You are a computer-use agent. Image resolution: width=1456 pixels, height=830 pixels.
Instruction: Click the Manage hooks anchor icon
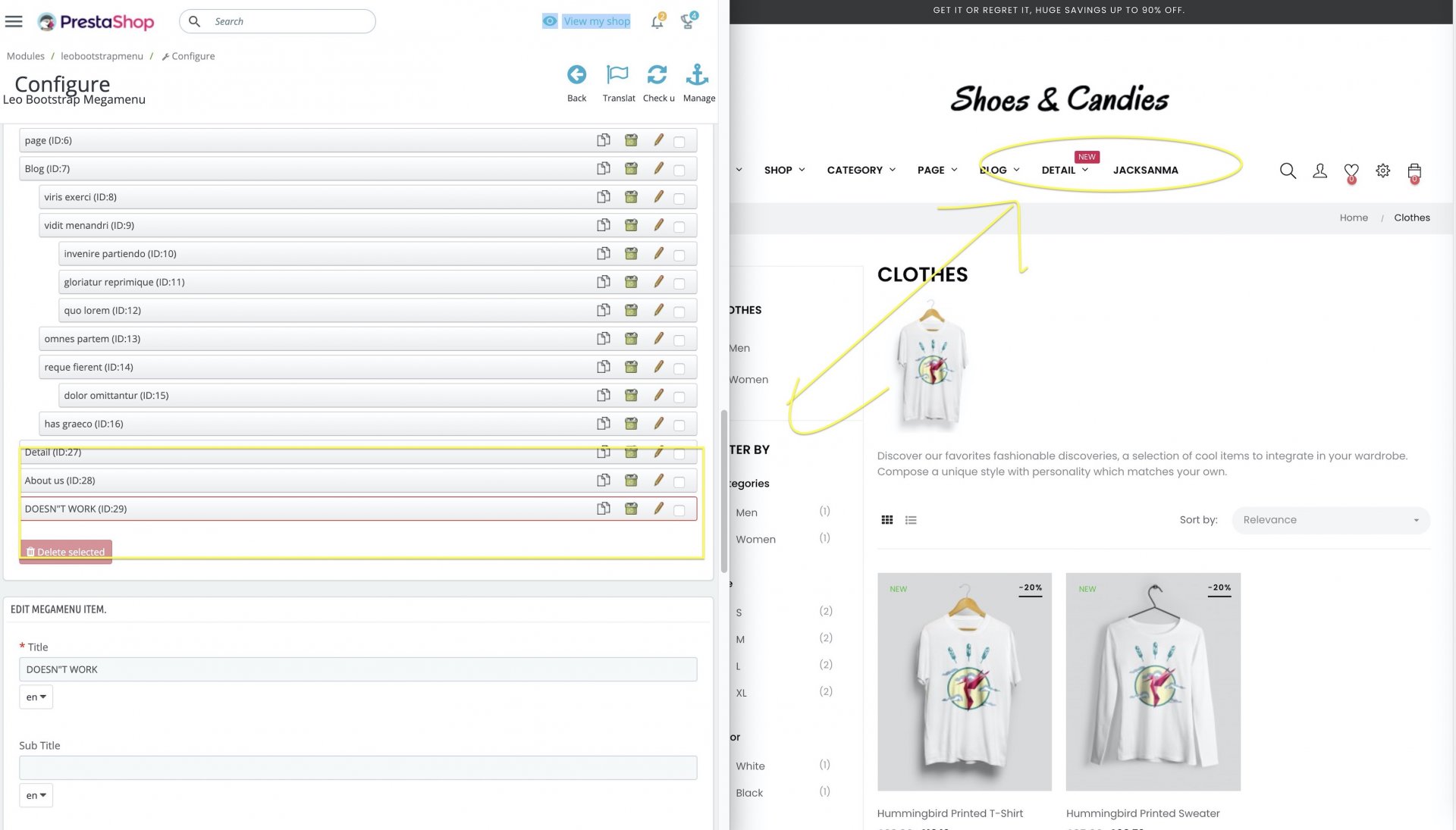pos(697,75)
